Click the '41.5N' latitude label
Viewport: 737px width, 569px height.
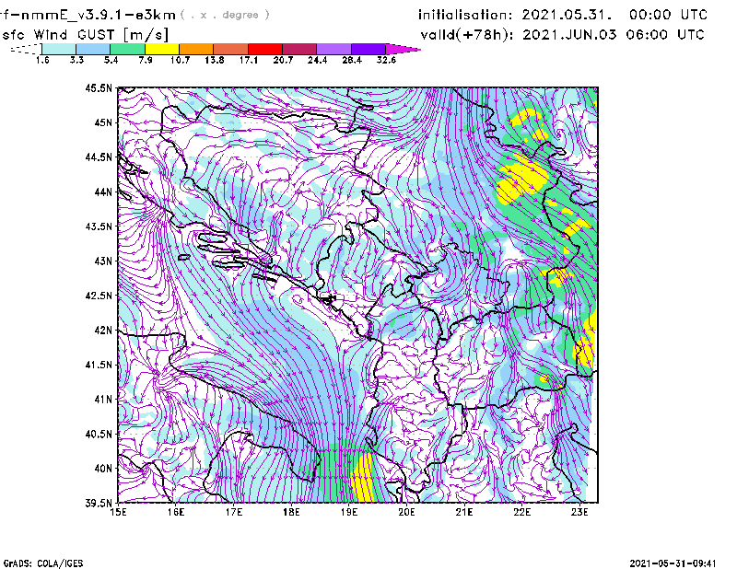(99, 365)
